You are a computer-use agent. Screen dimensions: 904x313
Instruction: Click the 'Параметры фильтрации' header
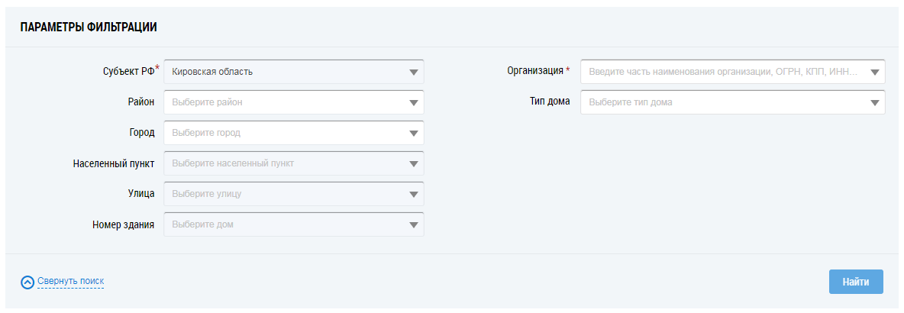(x=89, y=27)
